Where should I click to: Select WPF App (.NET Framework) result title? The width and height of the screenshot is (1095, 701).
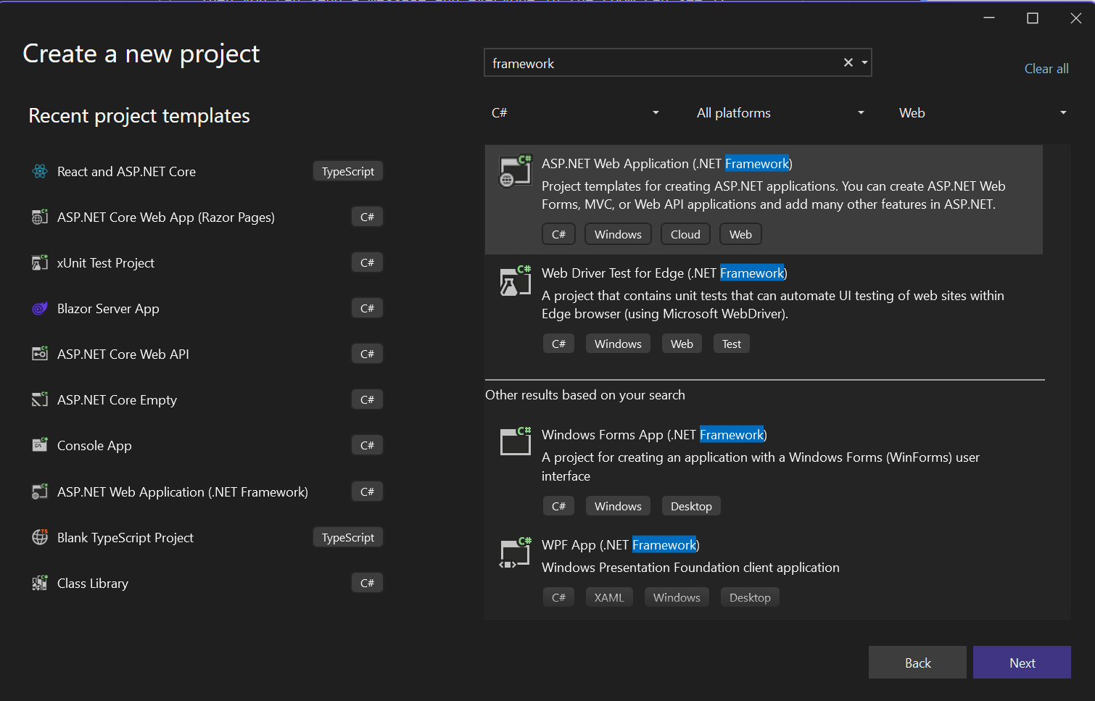coord(621,545)
